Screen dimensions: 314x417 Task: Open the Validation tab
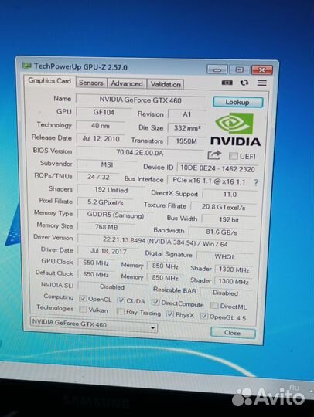coord(166,84)
